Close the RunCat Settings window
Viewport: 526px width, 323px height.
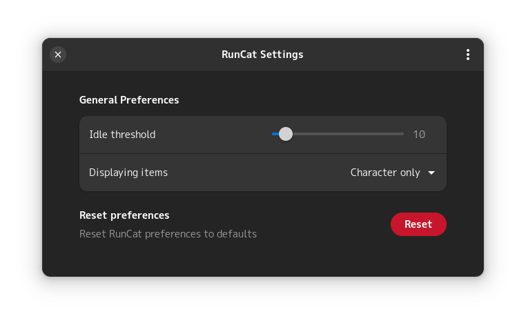tap(58, 55)
